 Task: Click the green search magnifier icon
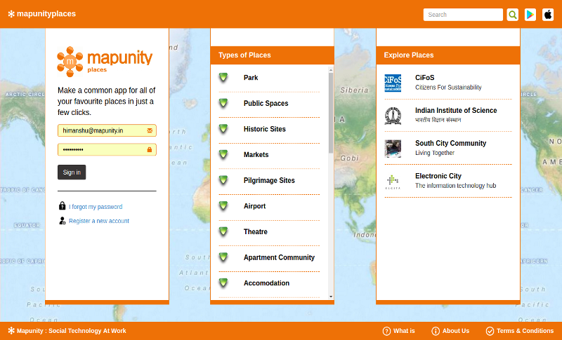click(513, 15)
